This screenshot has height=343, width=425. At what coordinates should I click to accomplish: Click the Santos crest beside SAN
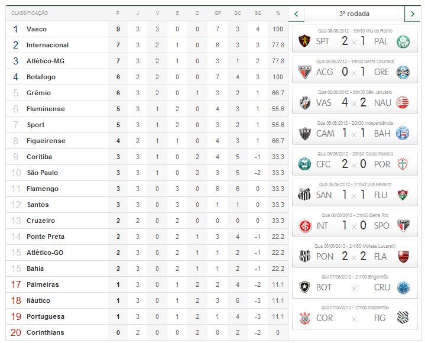point(305,195)
